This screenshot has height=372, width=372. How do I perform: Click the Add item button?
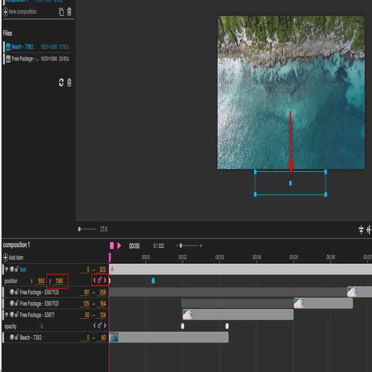click(14, 257)
